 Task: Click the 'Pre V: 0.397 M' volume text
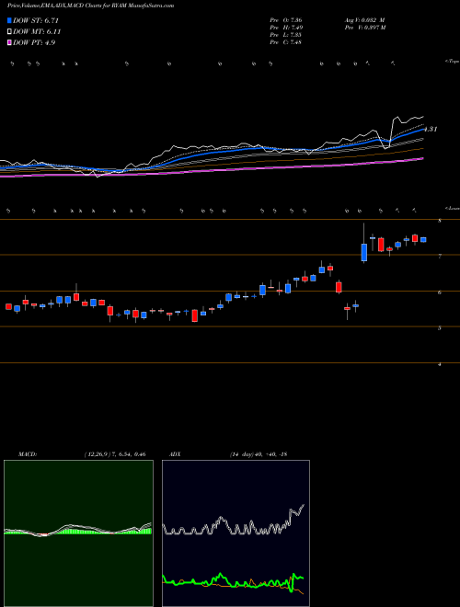[366, 28]
